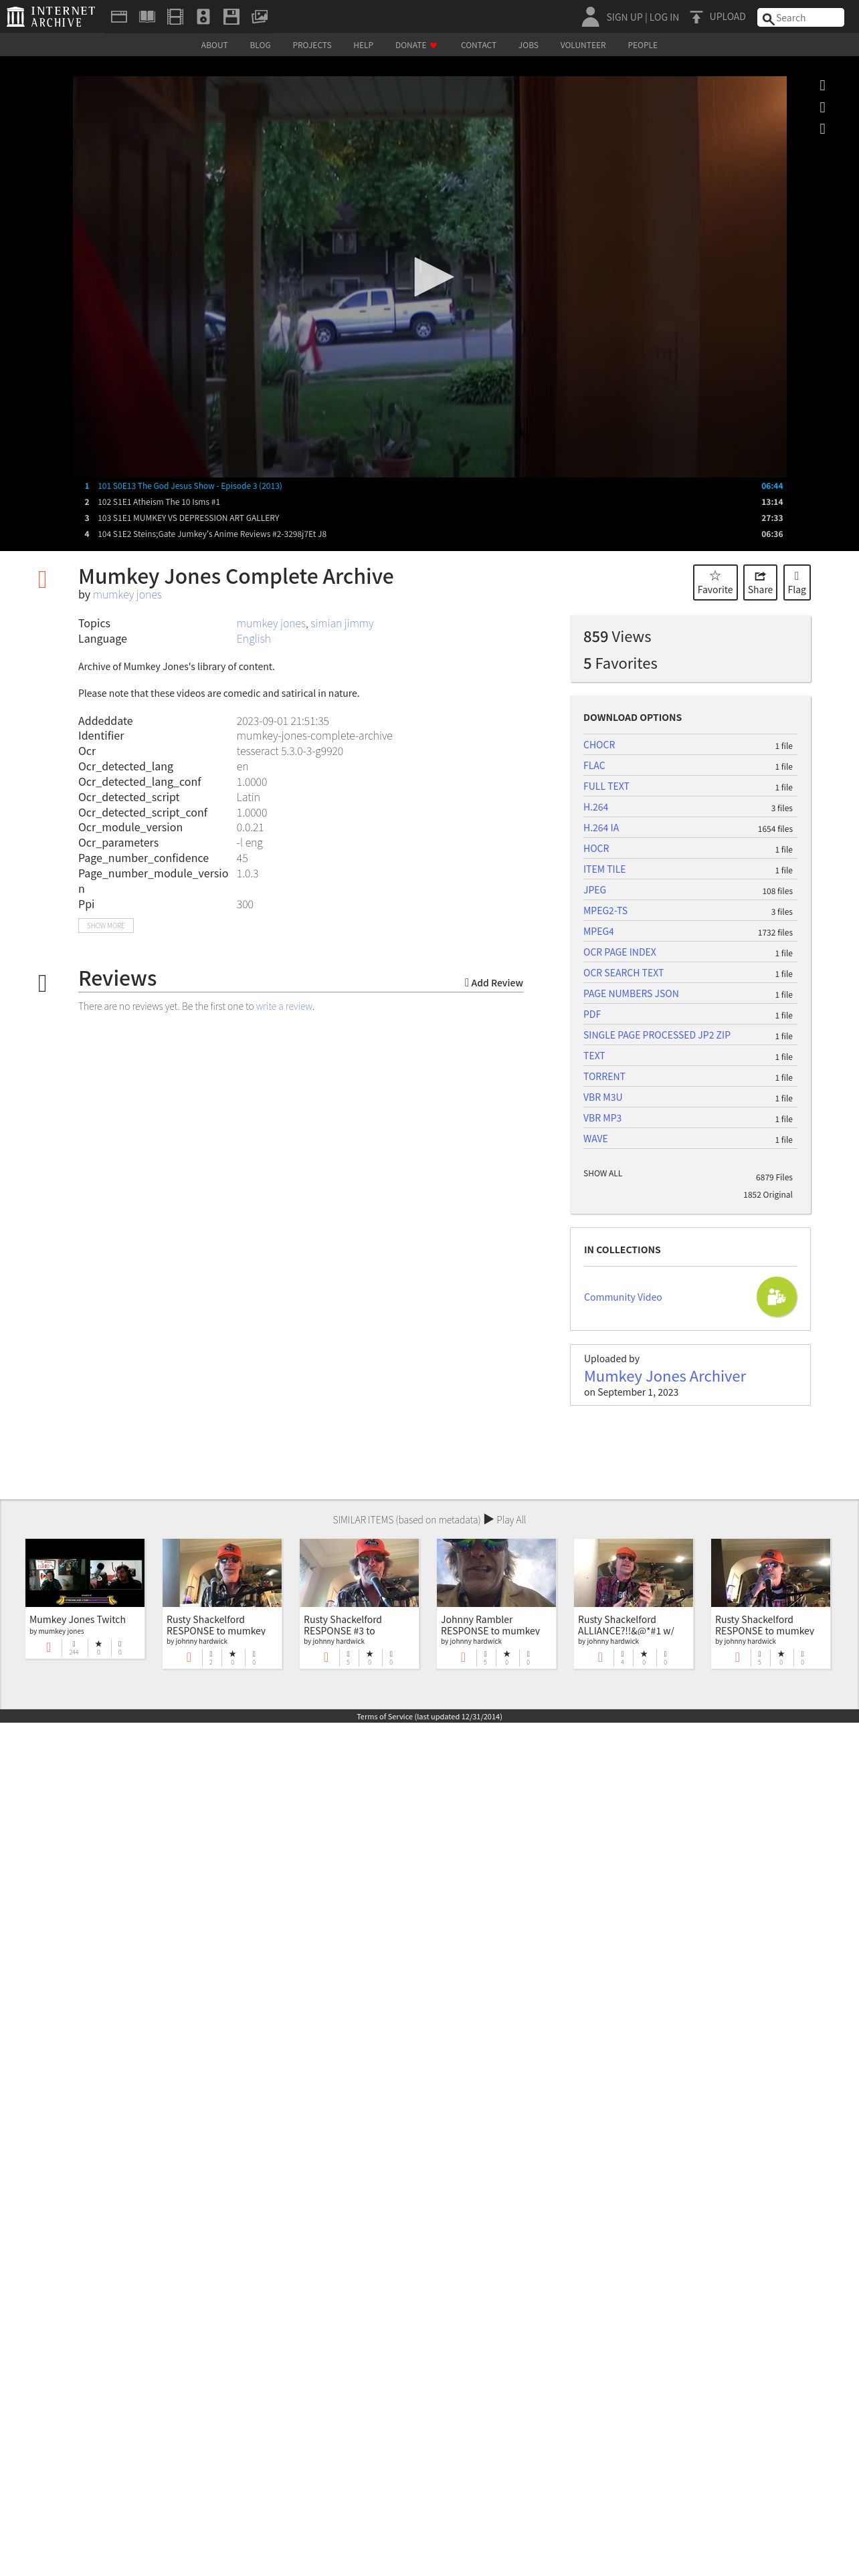Expand the MPEG4 downloads
This screenshot has height=2576, width=859.
tap(598, 931)
